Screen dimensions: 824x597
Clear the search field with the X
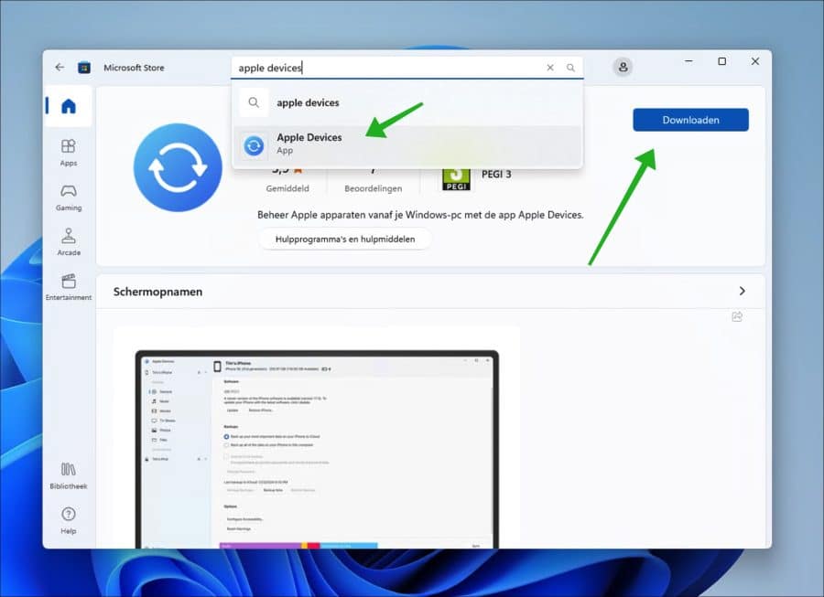tap(549, 67)
